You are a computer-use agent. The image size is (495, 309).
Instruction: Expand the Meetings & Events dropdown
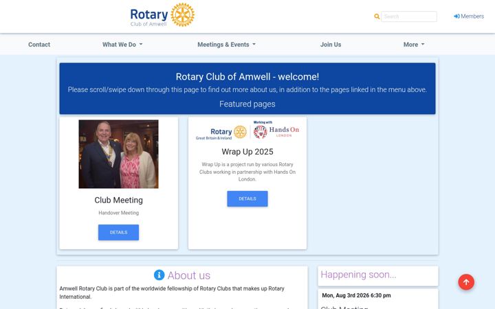pos(226,45)
